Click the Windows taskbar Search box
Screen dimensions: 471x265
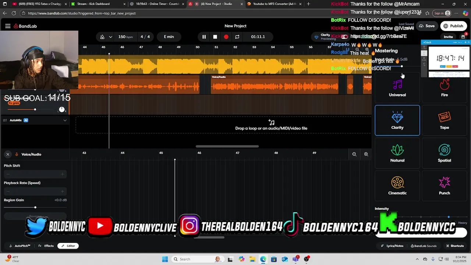(x=197, y=259)
